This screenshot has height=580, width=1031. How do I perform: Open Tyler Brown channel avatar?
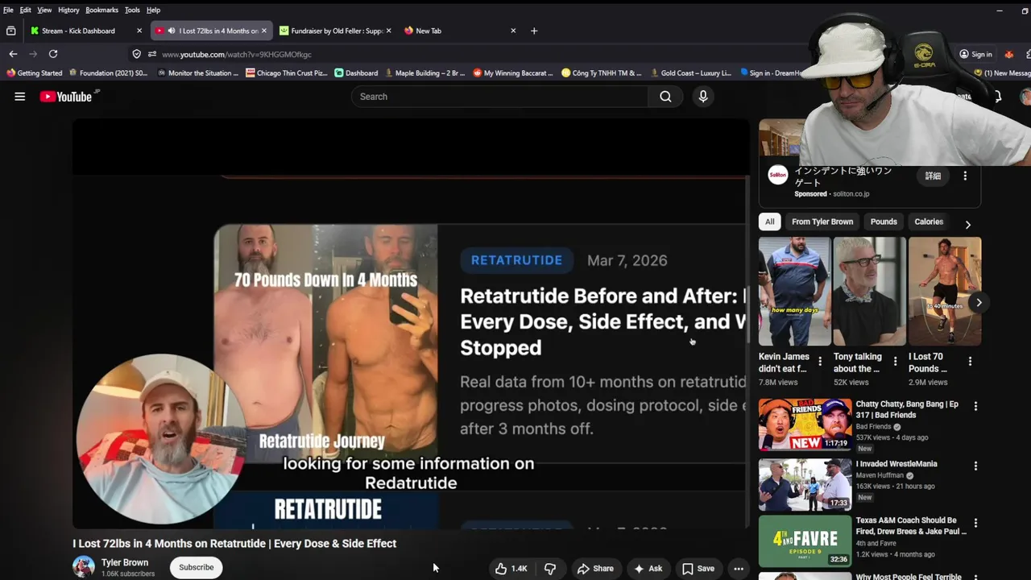click(x=84, y=567)
